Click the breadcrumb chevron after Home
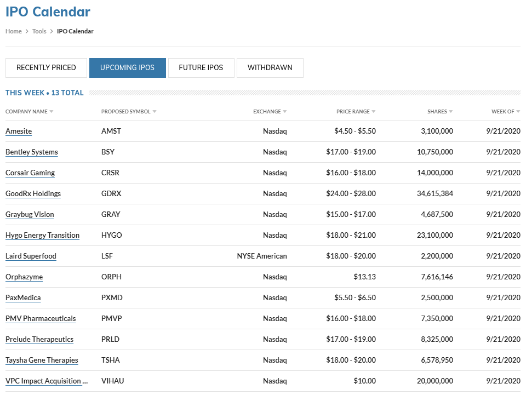 [27, 31]
